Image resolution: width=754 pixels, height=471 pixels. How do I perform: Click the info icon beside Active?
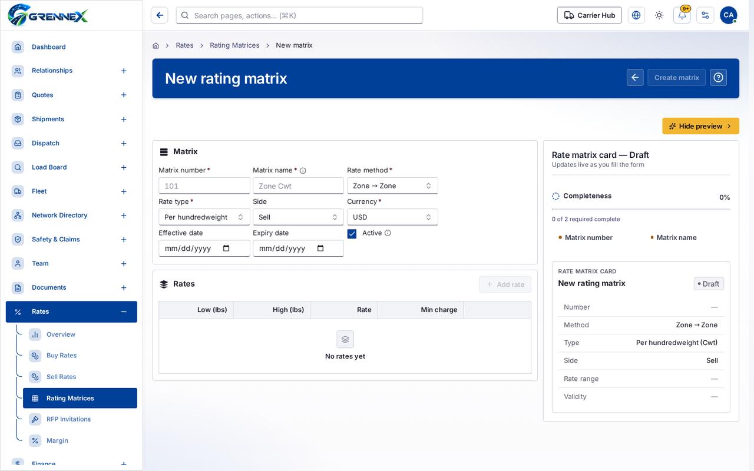[388, 233]
